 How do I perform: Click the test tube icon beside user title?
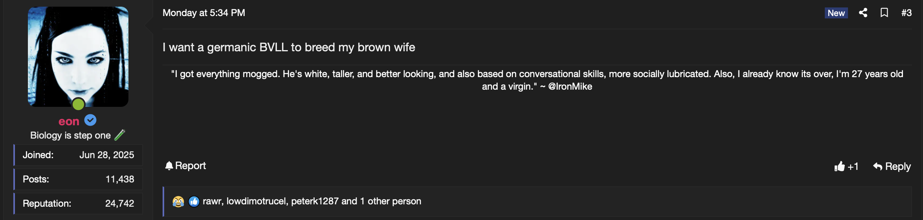coord(120,135)
